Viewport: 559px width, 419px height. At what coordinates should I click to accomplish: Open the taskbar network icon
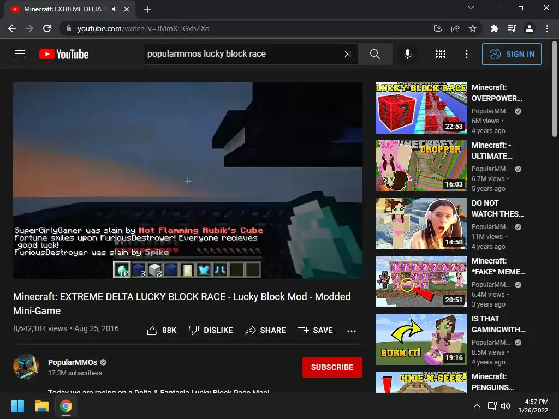point(492,406)
